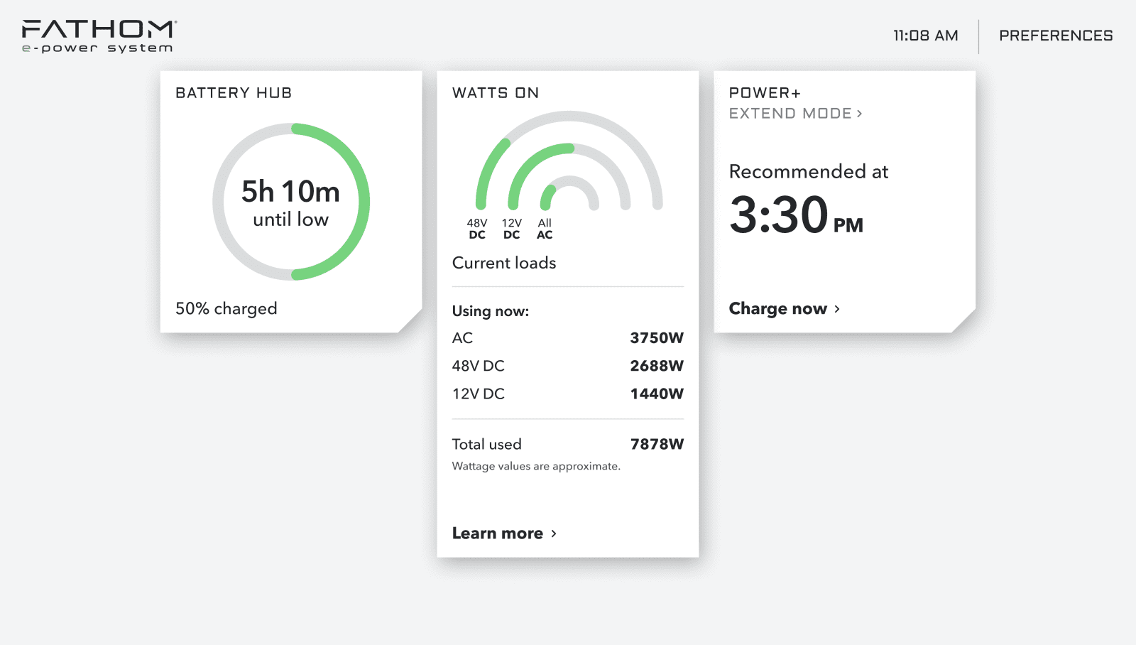This screenshot has width=1136, height=645.
Task: Click the folded corner of Power+ card
Action: pos(964,322)
